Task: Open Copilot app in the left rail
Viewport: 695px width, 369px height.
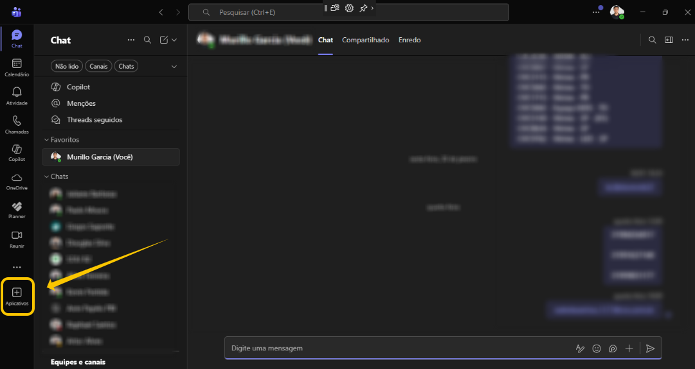Action: 17,153
